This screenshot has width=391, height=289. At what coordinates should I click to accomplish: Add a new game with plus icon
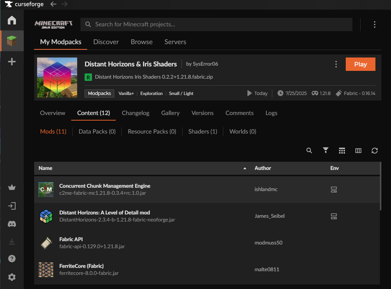12,62
